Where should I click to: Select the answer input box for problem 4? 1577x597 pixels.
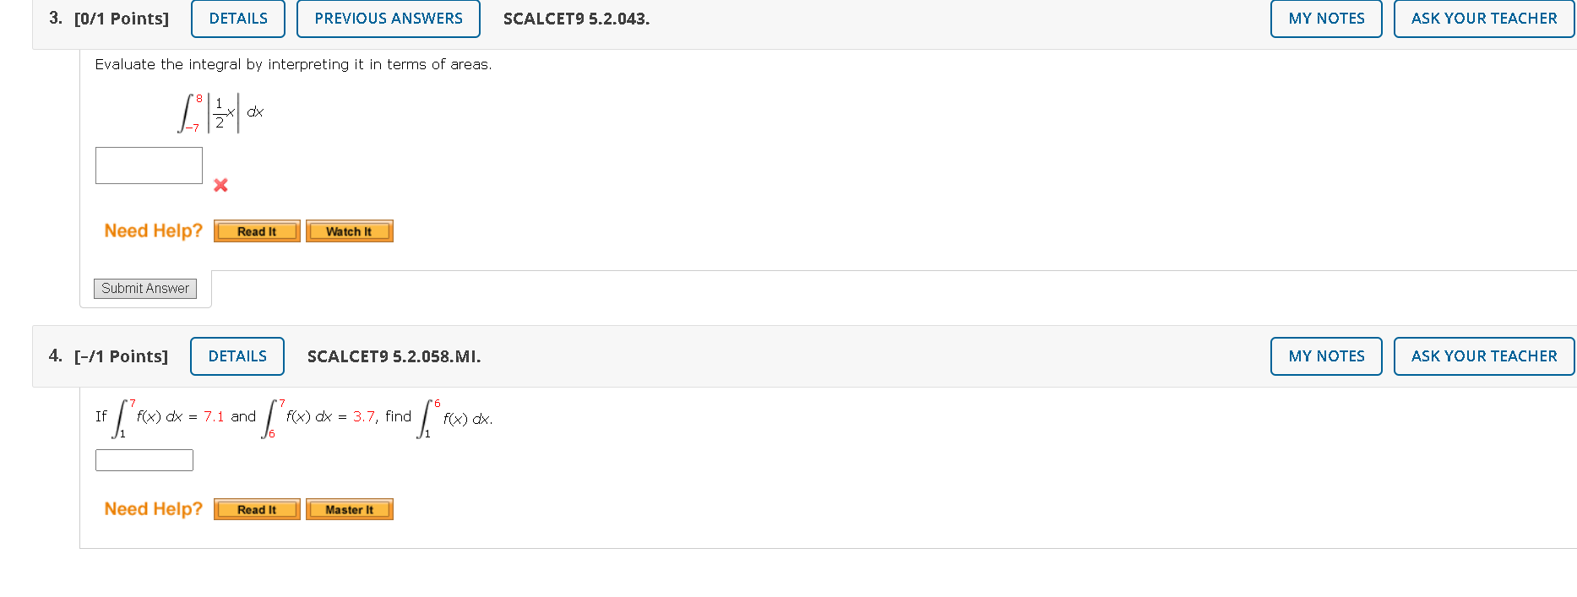click(144, 460)
